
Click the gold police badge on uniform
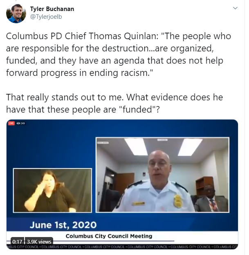pos(177,201)
